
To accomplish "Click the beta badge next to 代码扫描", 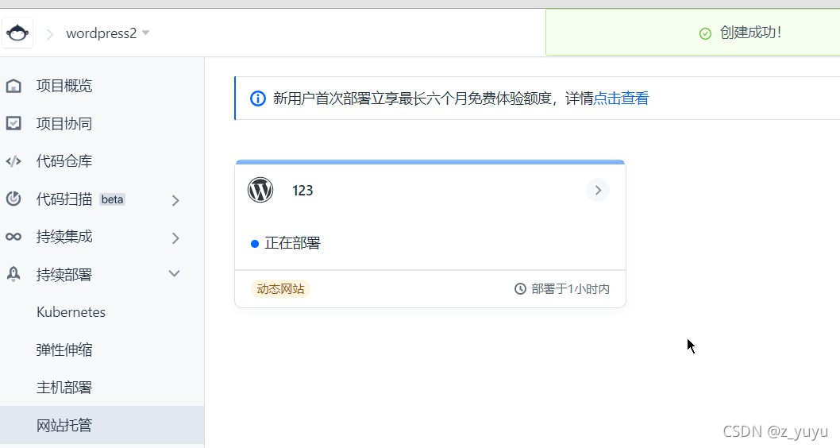I will 112,199.
